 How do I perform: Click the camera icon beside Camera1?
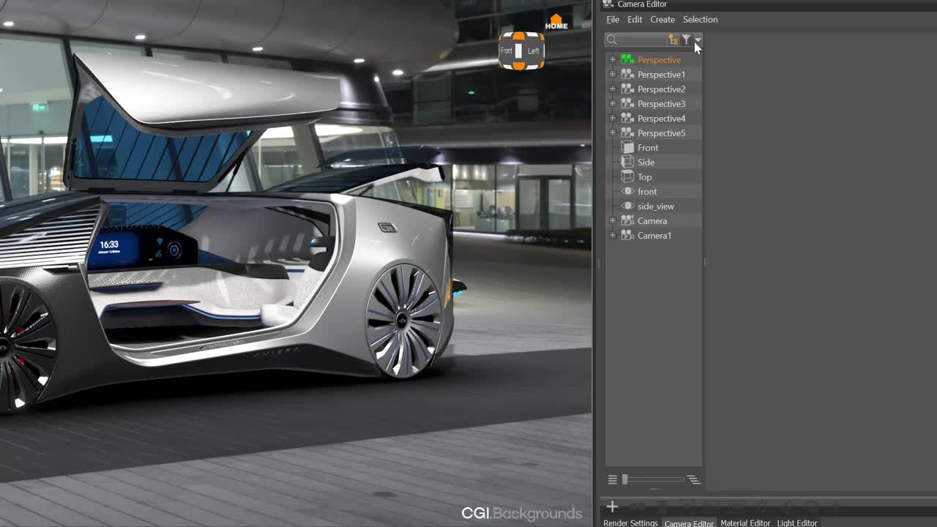(x=627, y=235)
